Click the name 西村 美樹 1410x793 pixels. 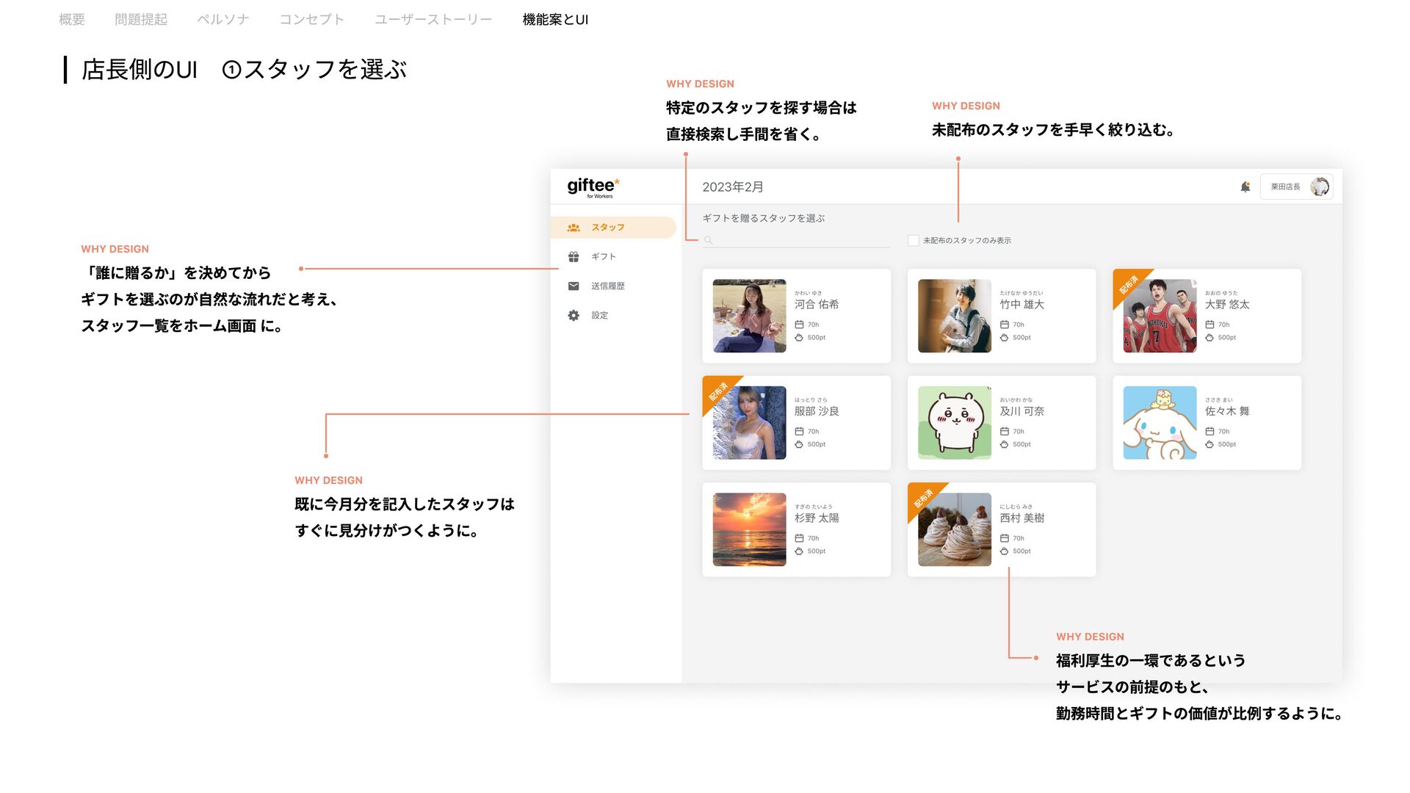[x=1022, y=518]
